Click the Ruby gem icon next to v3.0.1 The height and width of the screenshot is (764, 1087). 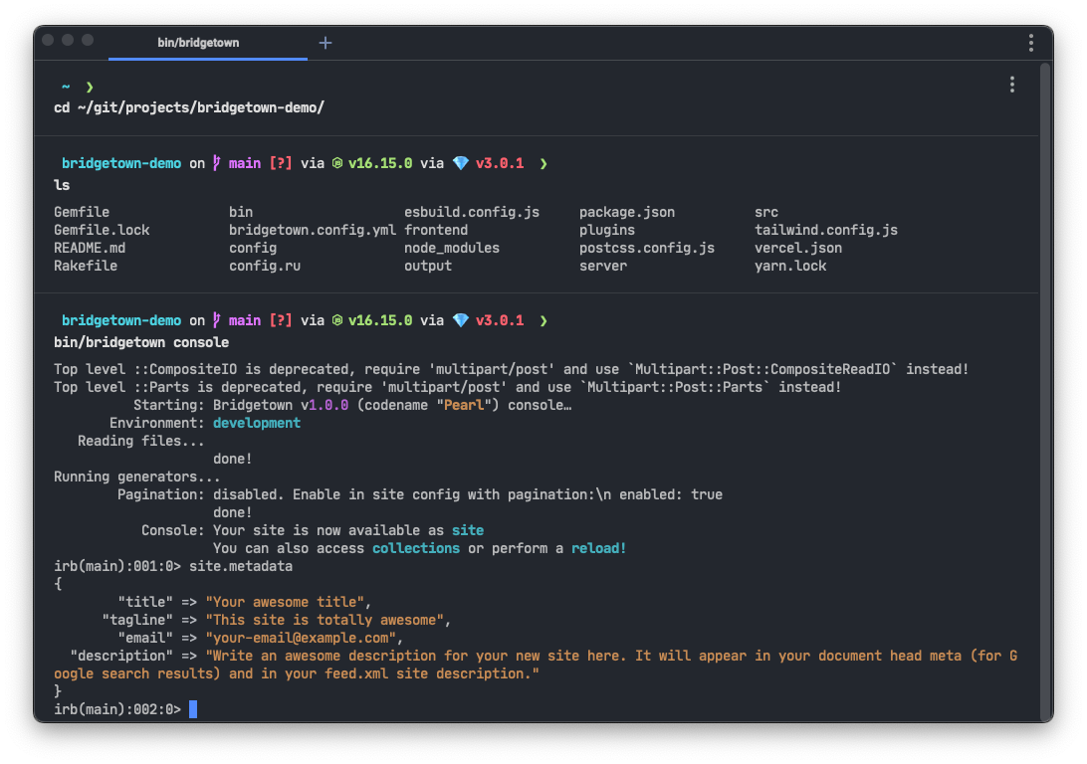point(460,320)
